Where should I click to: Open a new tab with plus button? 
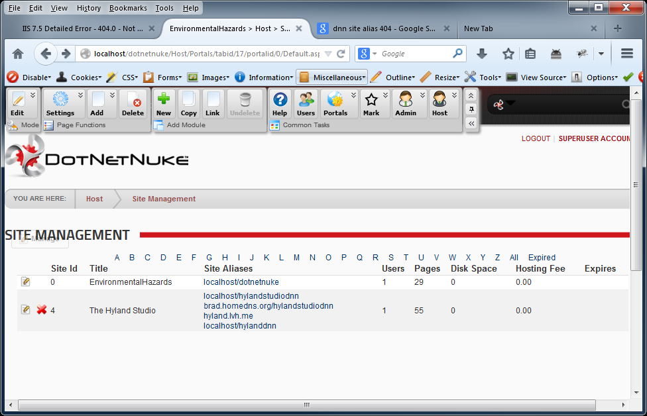(617, 28)
